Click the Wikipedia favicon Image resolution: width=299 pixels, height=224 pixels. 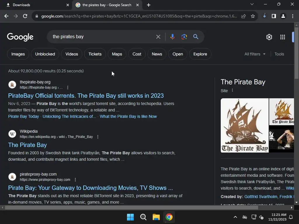coord(12,134)
